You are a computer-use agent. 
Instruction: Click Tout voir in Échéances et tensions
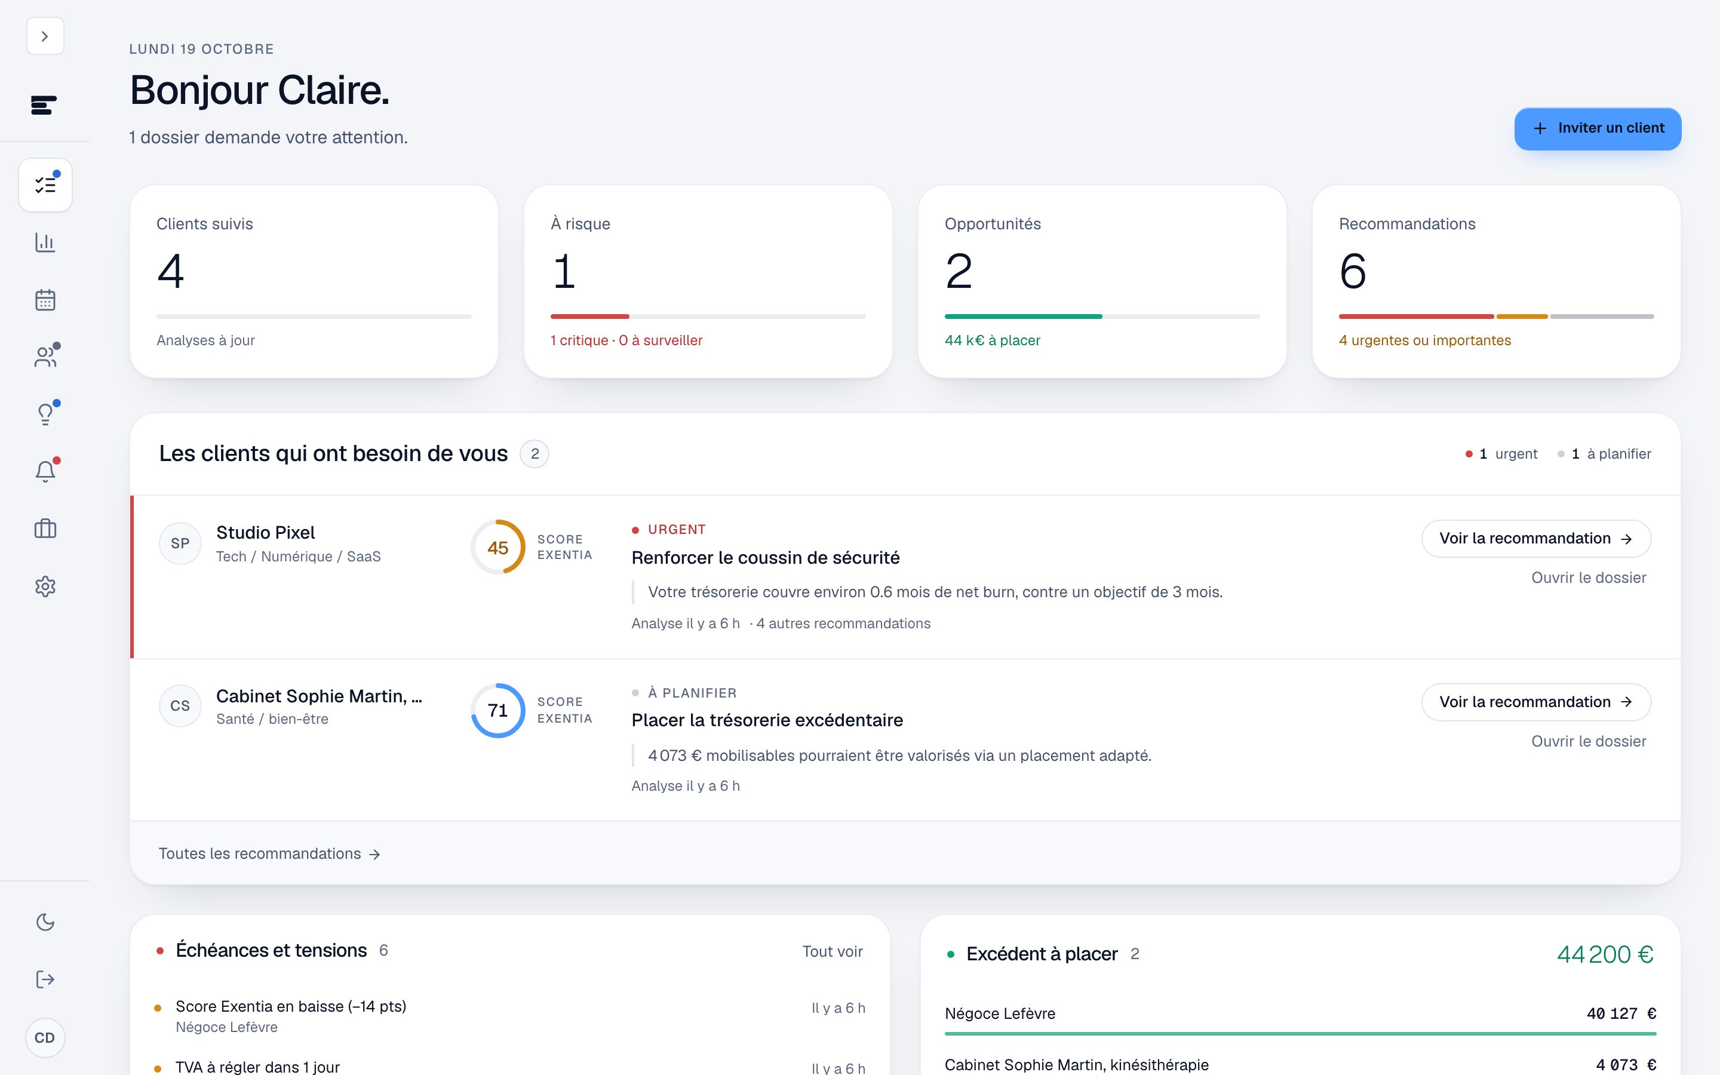[x=833, y=952]
